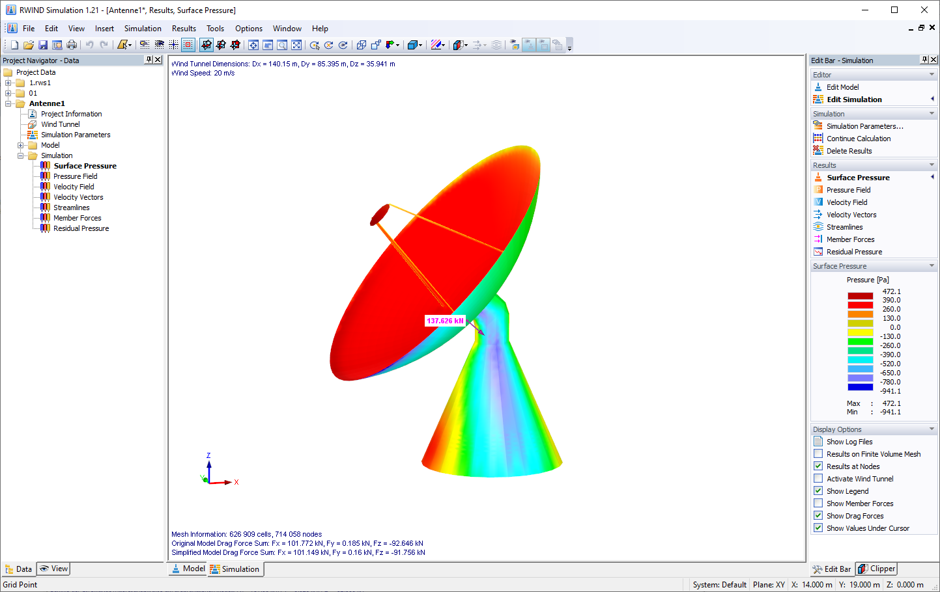This screenshot has height=592, width=940.
Task: Open Streamlines results from the Edit Bar
Action: pyautogui.click(x=844, y=226)
